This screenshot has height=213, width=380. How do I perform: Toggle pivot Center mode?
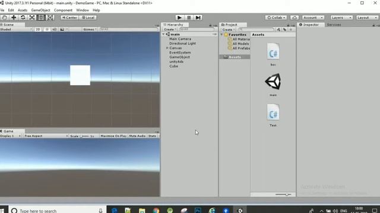click(69, 18)
